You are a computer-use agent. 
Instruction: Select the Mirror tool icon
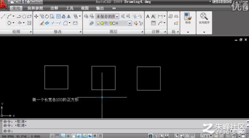69,16
